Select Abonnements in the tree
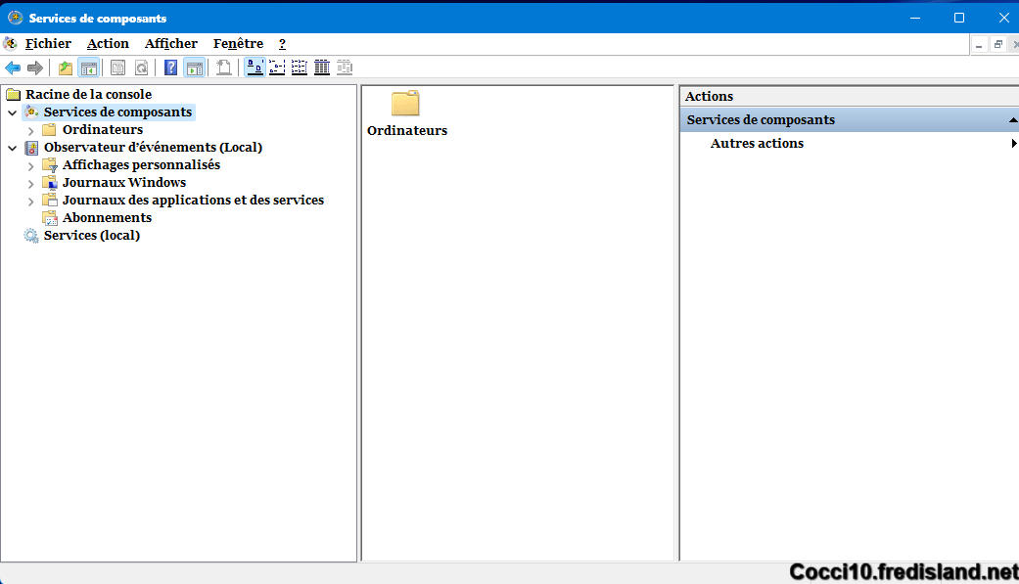Screen dimensions: 1019x584 [108, 217]
